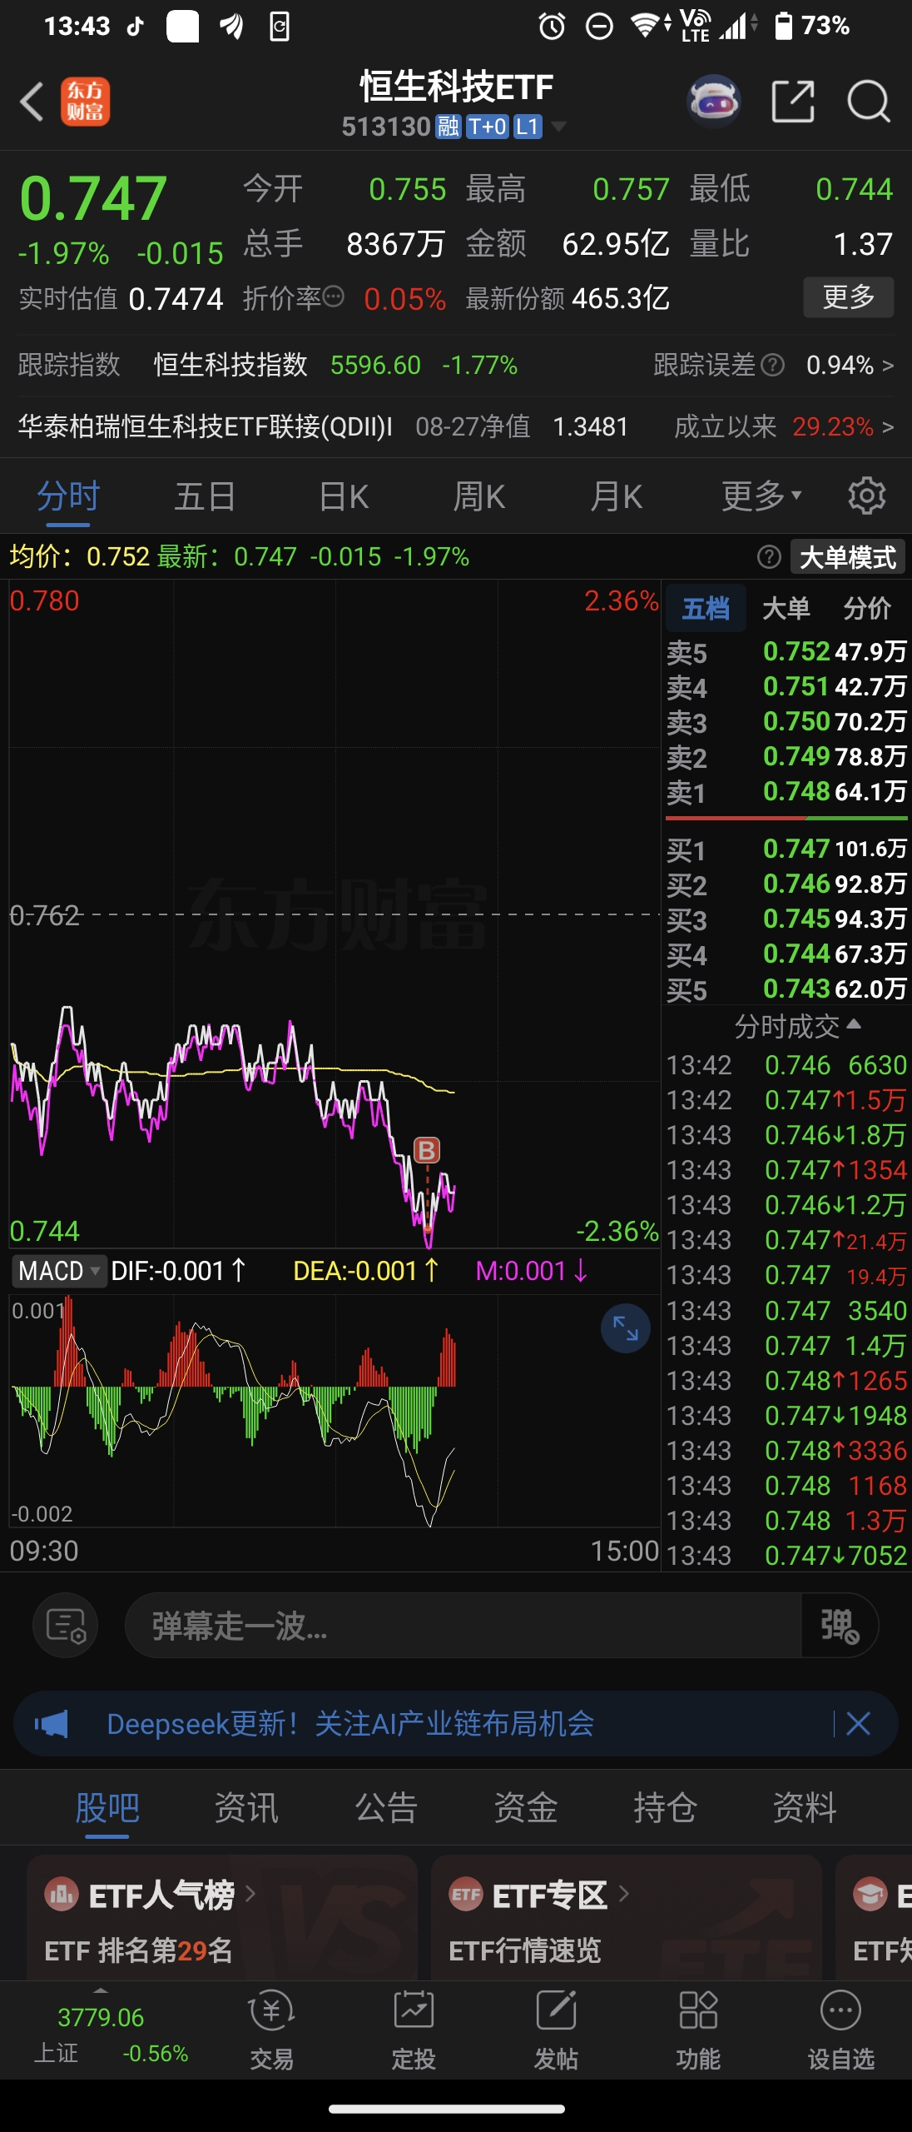Open the 股吧 forum tab
This screenshot has width=912, height=2132.
[x=107, y=1807]
